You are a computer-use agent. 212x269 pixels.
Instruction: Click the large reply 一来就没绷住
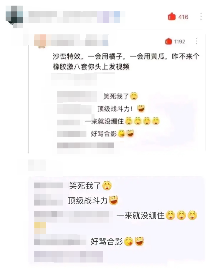(x=140, y=215)
